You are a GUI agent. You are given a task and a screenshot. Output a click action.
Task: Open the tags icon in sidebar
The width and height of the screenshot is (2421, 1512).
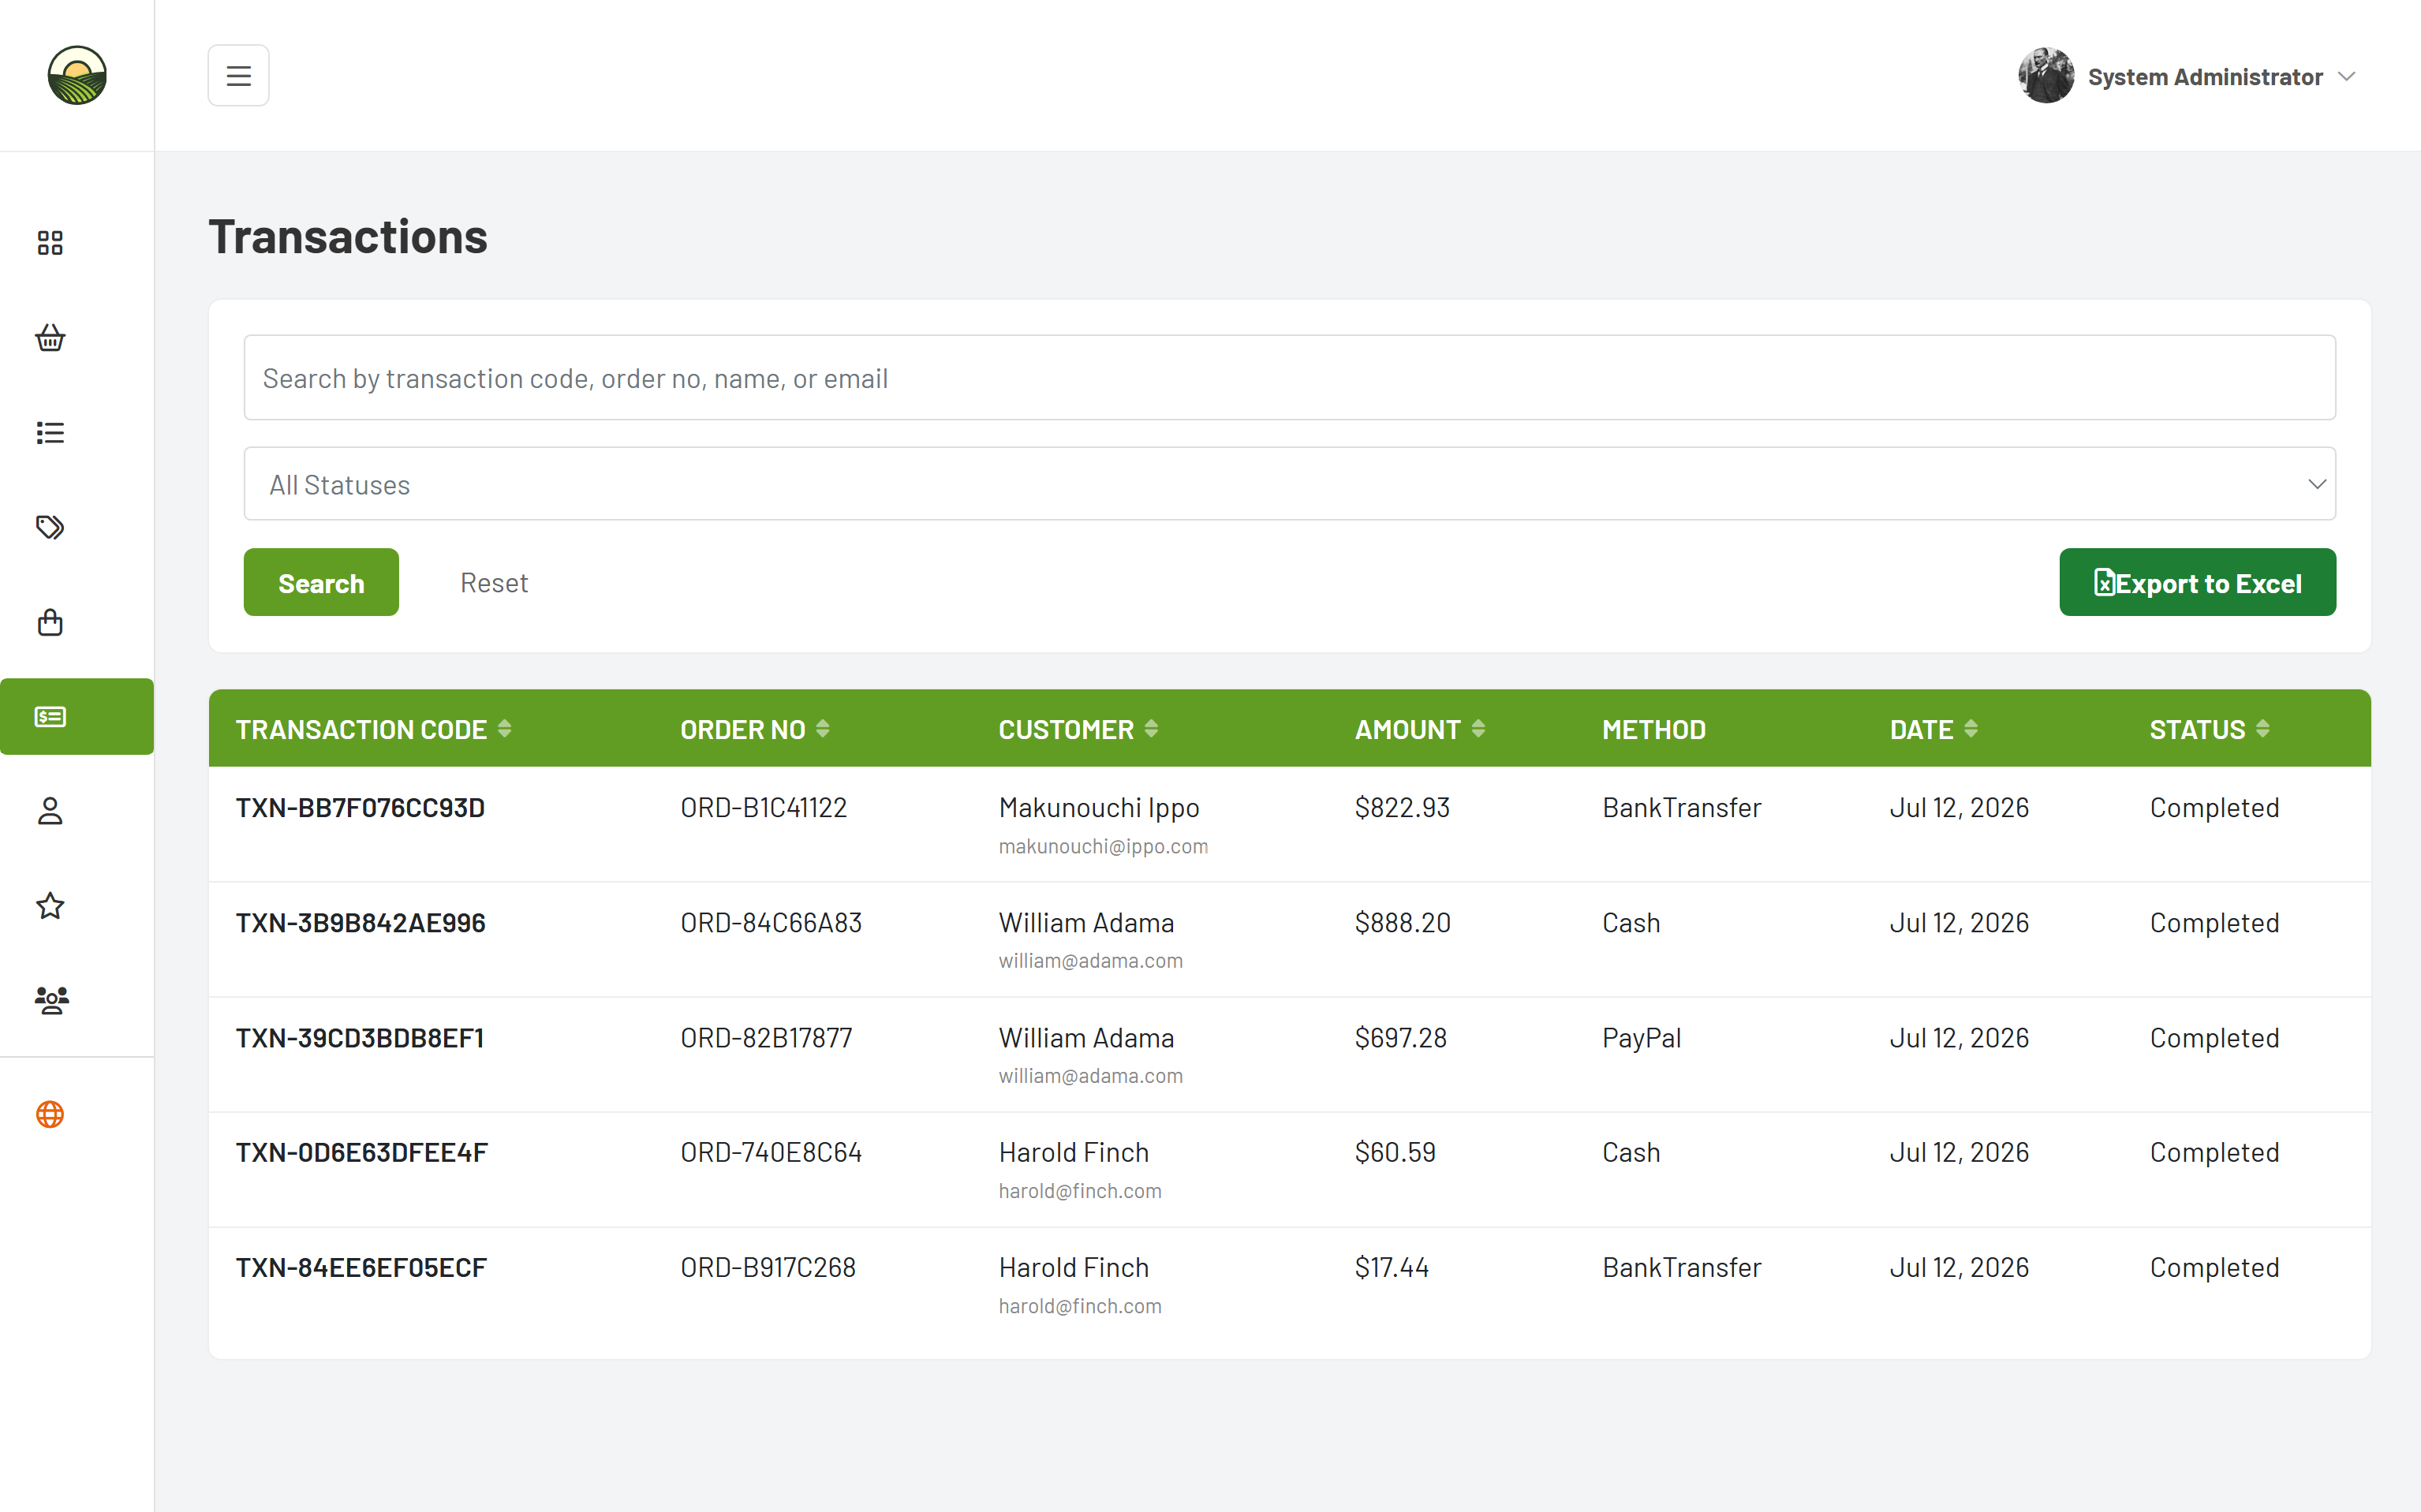coord(50,527)
